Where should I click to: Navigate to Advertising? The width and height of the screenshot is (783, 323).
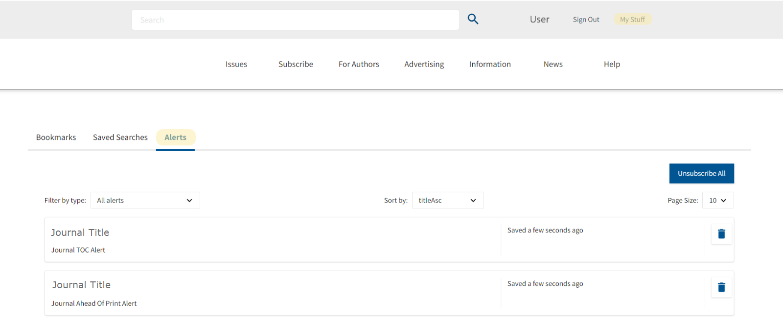[424, 64]
